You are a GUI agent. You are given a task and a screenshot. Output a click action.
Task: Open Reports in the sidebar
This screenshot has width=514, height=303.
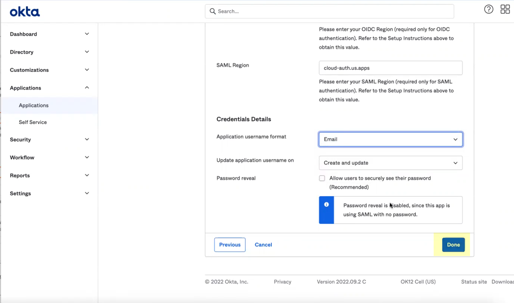(20, 176)
